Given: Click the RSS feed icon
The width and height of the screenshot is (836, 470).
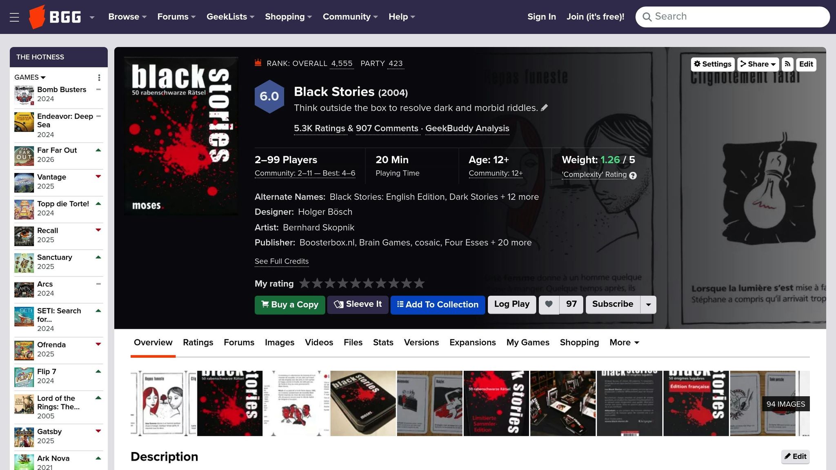Looking at the screenshot, I should [788, 64].
